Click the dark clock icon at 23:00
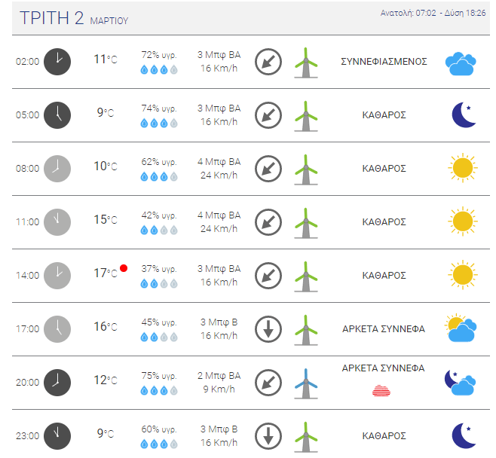 click(57, 436)
